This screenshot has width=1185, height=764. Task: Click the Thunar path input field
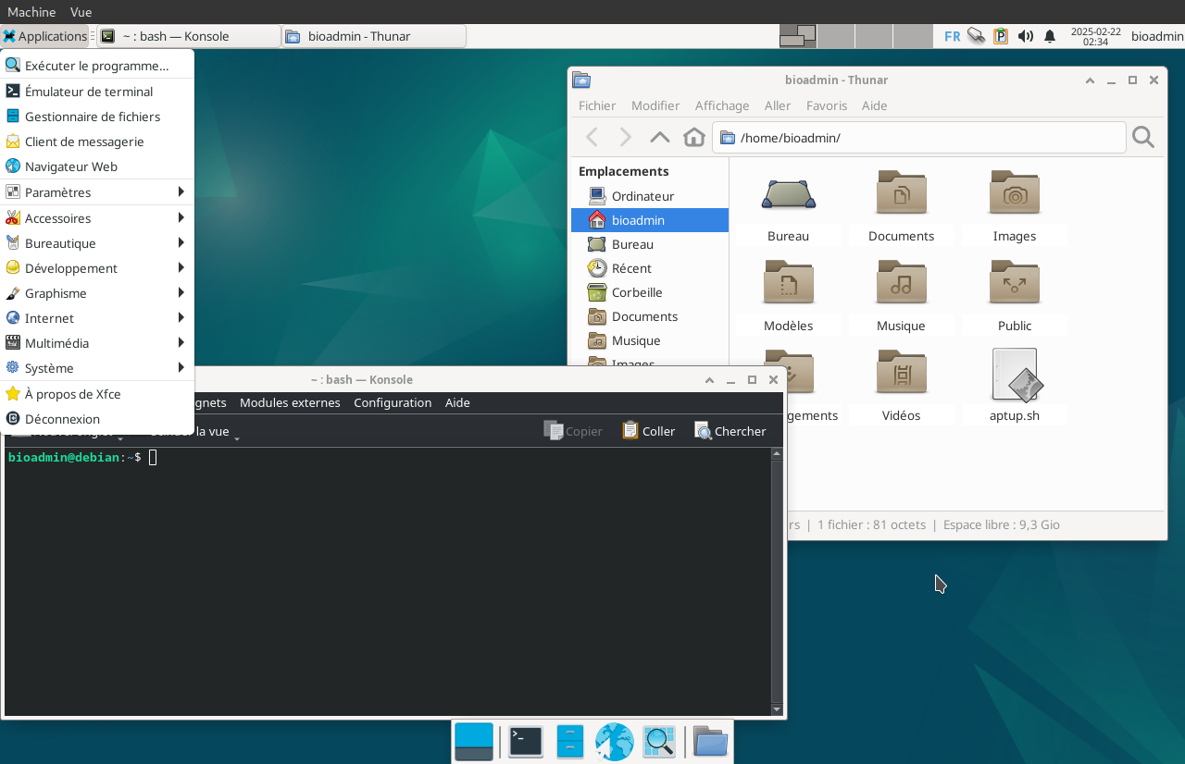[x=926, y=138]
